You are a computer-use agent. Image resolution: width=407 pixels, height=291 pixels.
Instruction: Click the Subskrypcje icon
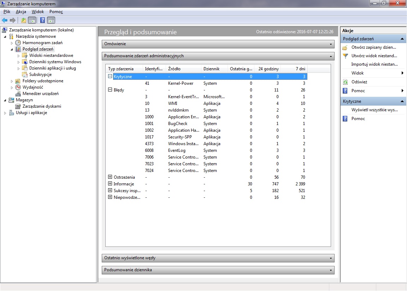pyautogui.click(x=25, y=75)
